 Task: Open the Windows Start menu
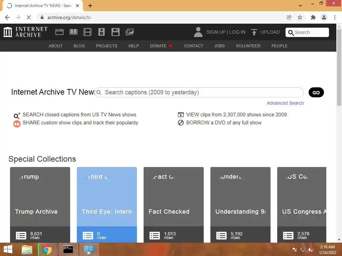pyautogui.click(x=8, y=249)
